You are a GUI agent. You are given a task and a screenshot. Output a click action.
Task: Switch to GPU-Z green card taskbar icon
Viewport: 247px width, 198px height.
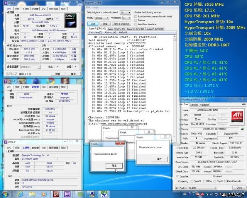pos(80,194)
